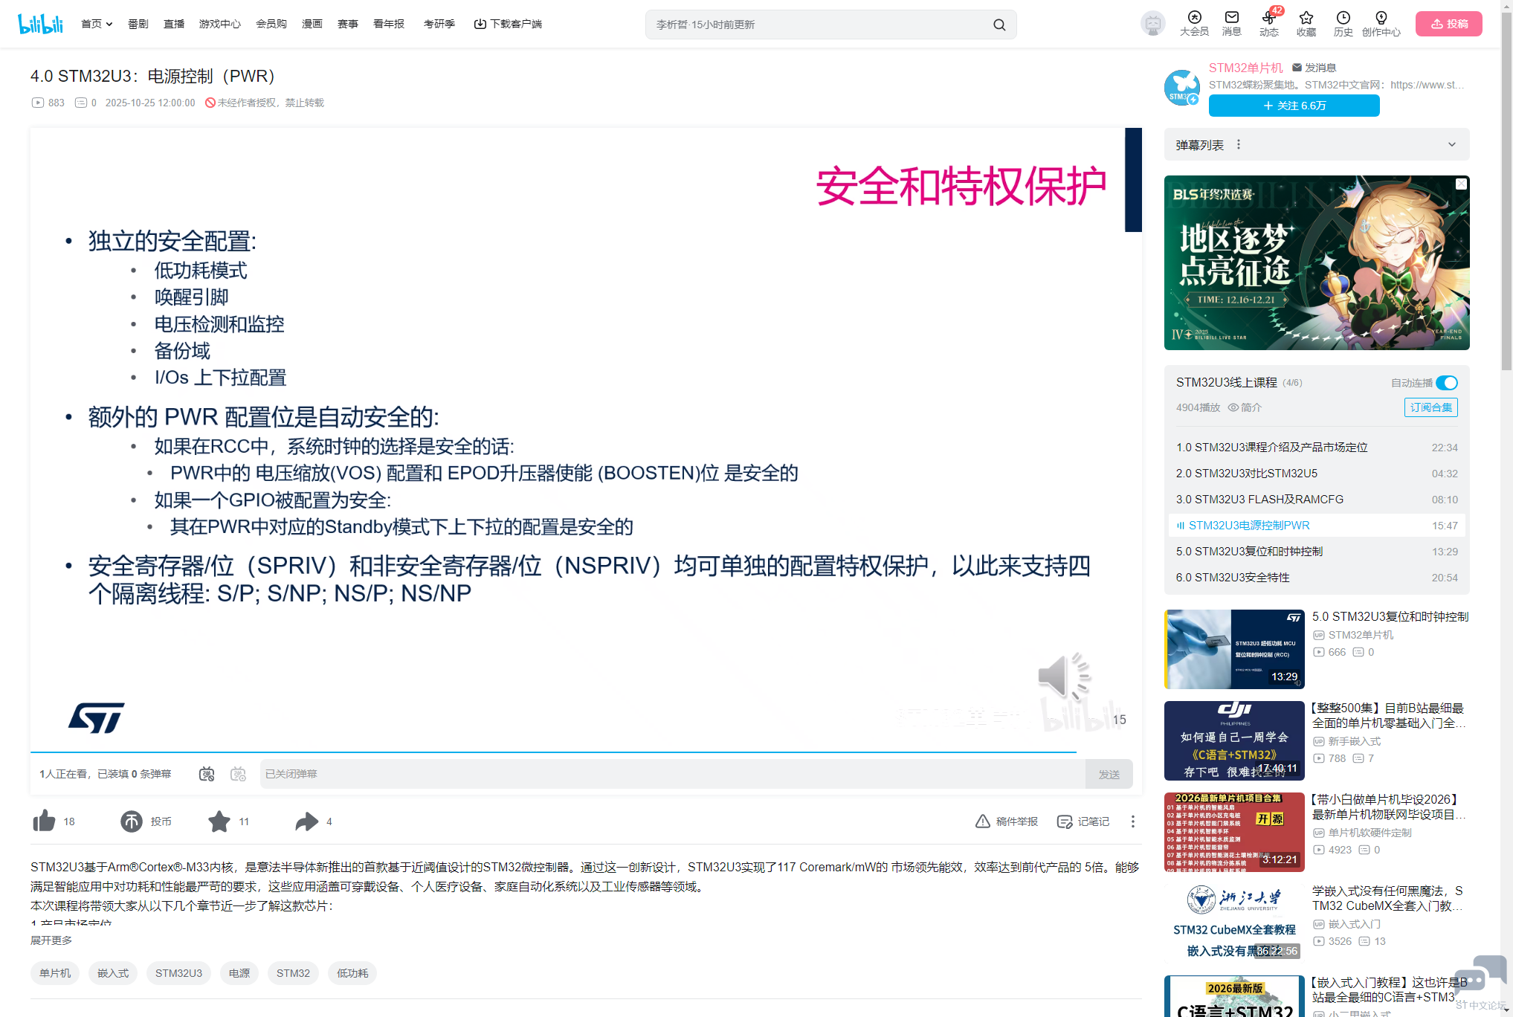Open the 番剧 nav item
Viewport: 1513px width, 1017px height.
(138, 24)
